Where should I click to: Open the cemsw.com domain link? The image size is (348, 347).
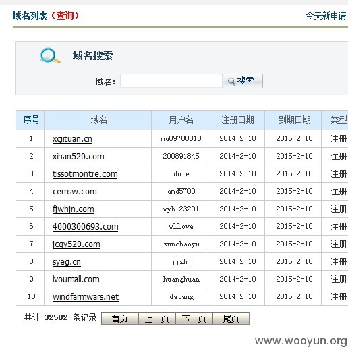click(75, 192)
